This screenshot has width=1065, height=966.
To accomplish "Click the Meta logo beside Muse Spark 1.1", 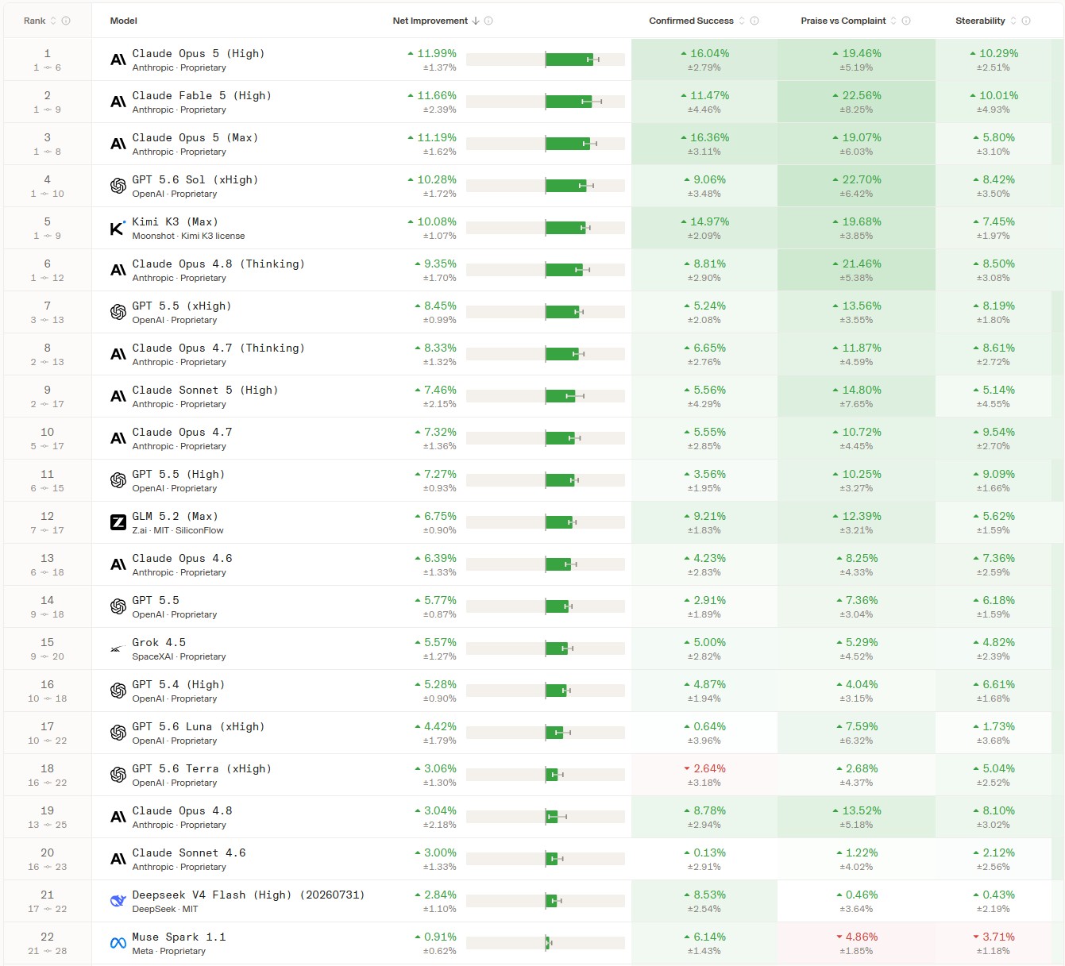I will [x=118, y=943].
